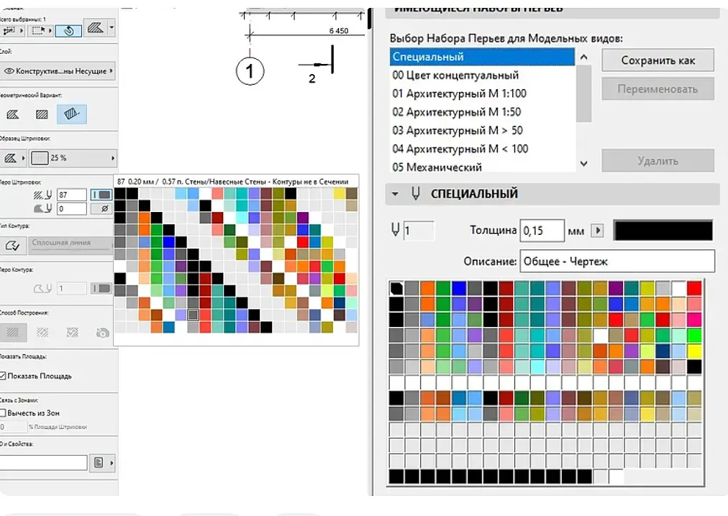Click the 6 450 dimension text

339,31
